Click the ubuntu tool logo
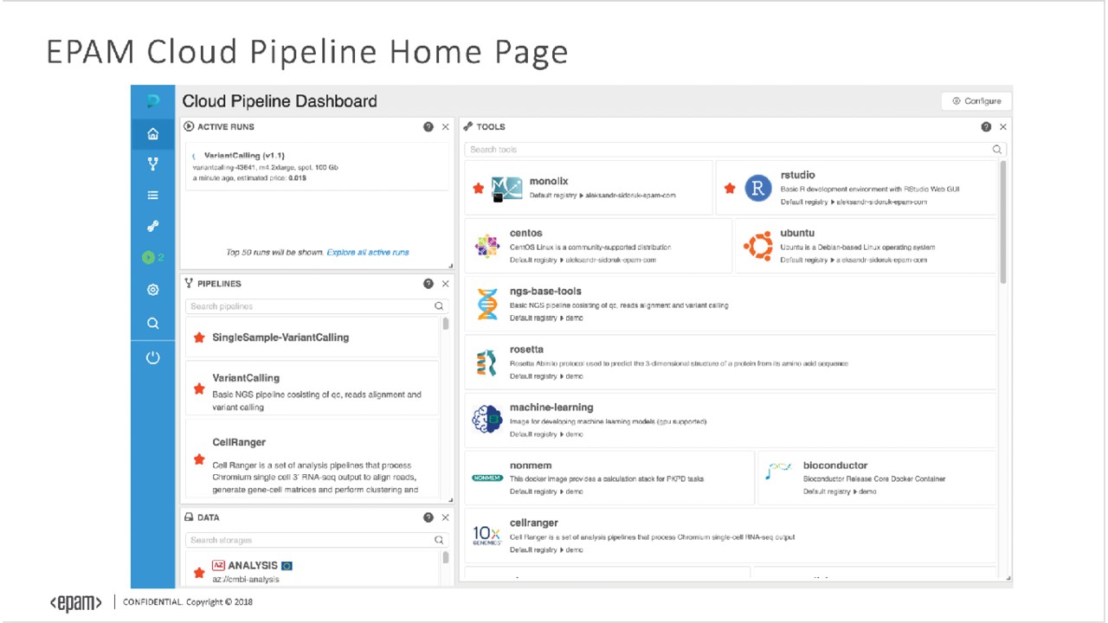1108x623 pixels. [x=758, y=247]
